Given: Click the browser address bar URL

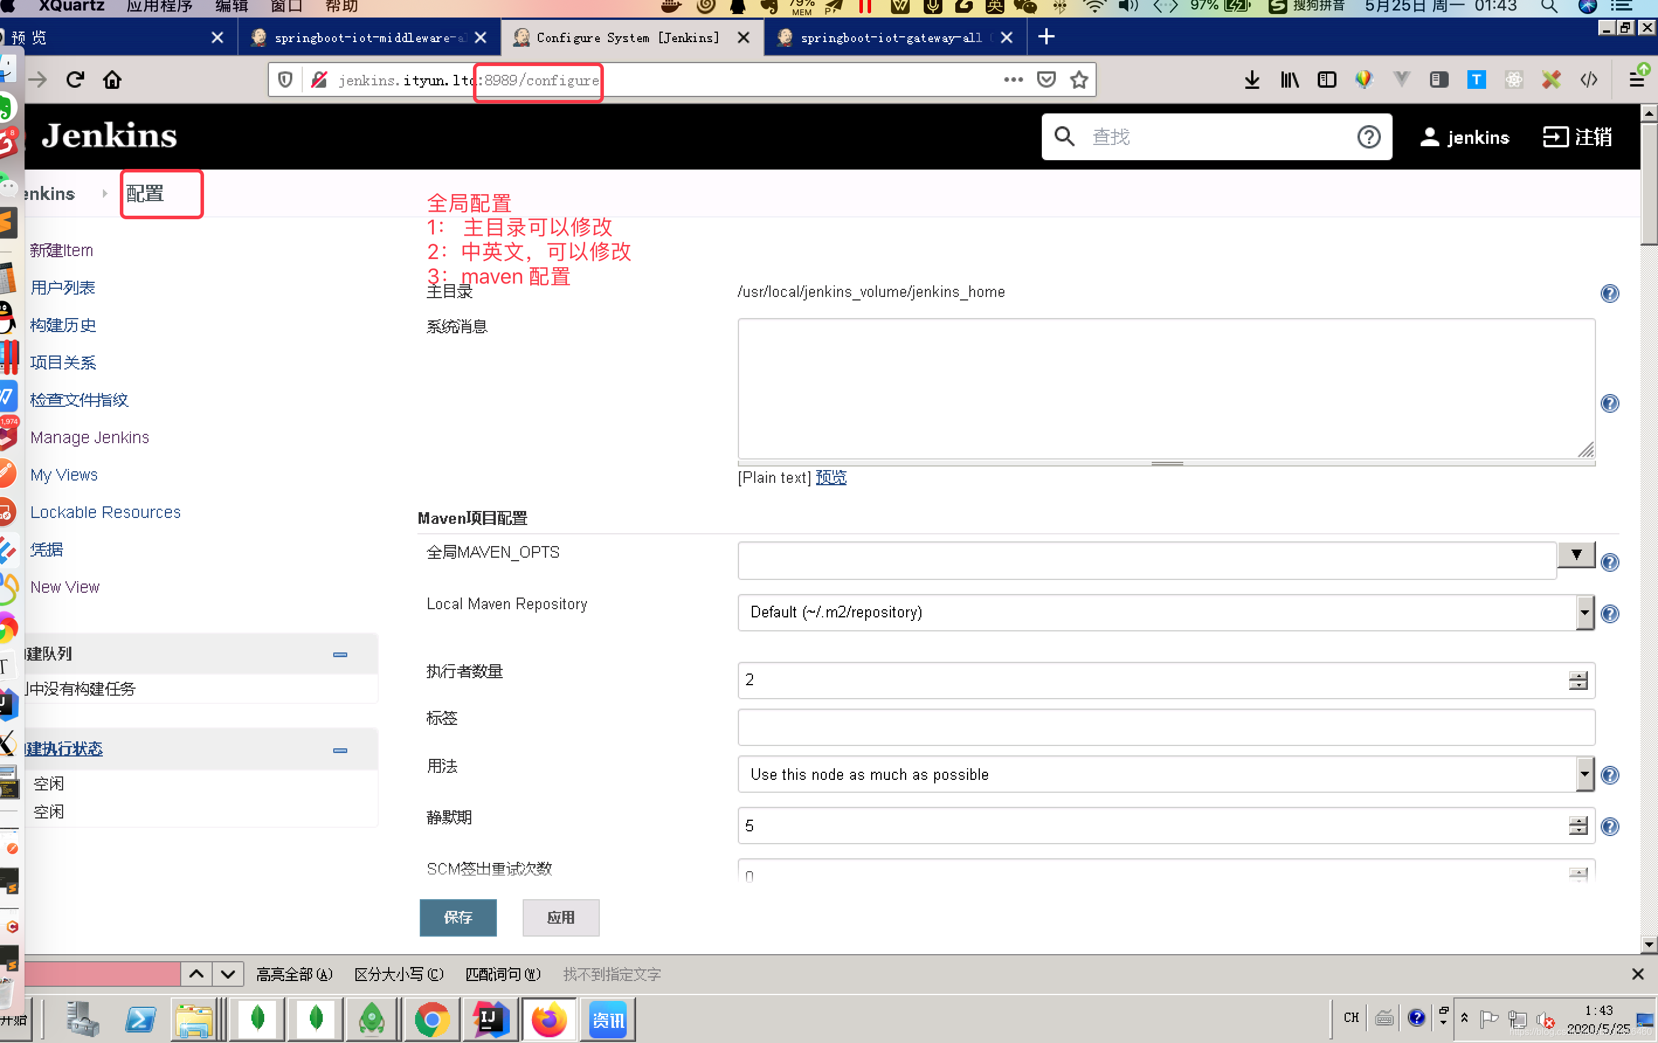Looking at the screenshot, I should click(x=468, y=81).
